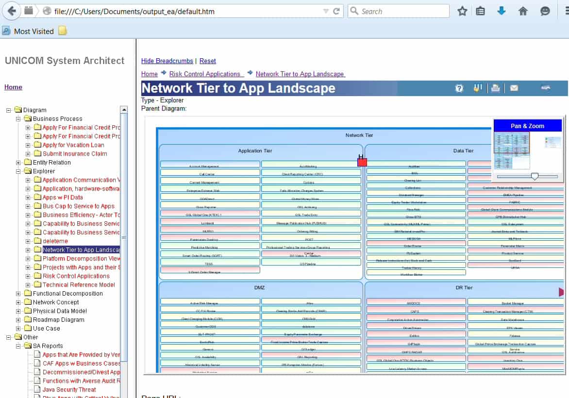Open Platform Decomposition View item
Screen dimensions: 569x398
point(81,259)
